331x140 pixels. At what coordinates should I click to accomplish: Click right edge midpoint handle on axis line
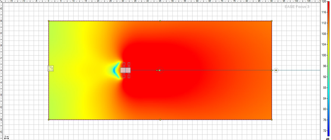272,70
